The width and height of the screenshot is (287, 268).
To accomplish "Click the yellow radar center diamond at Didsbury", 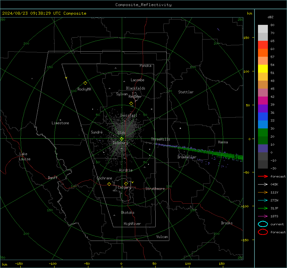I will tap(121, 139).
